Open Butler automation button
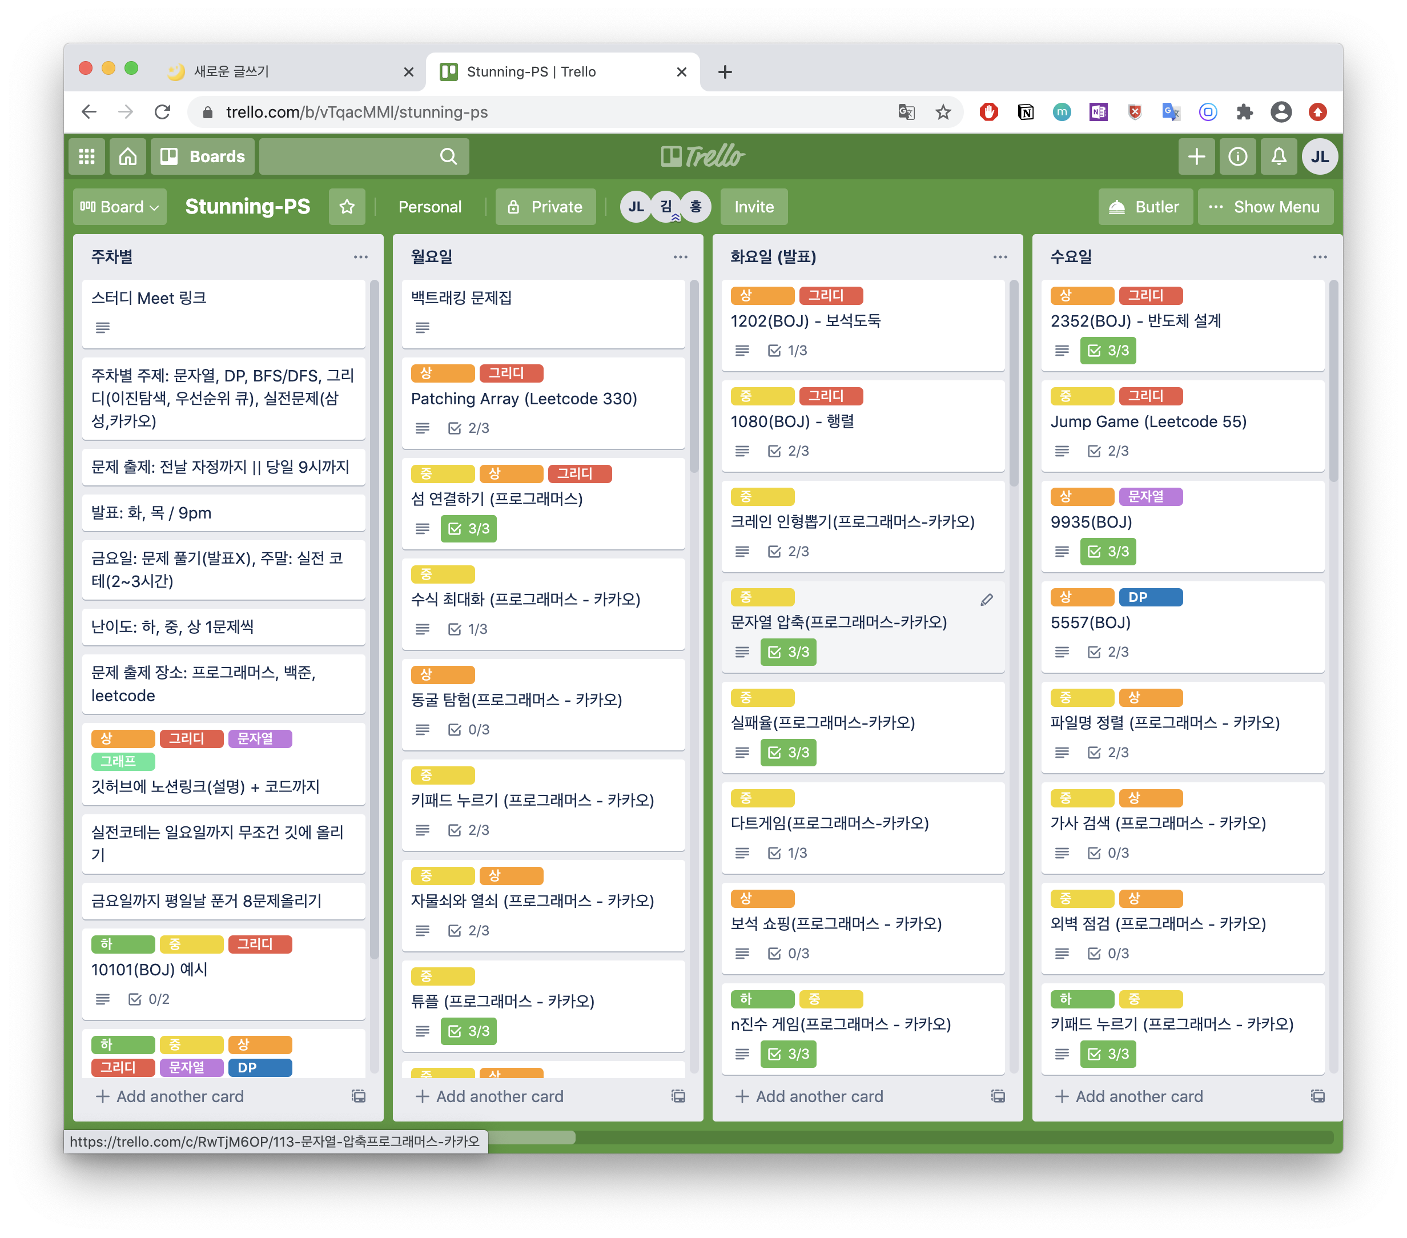 tap(1145, 207)
